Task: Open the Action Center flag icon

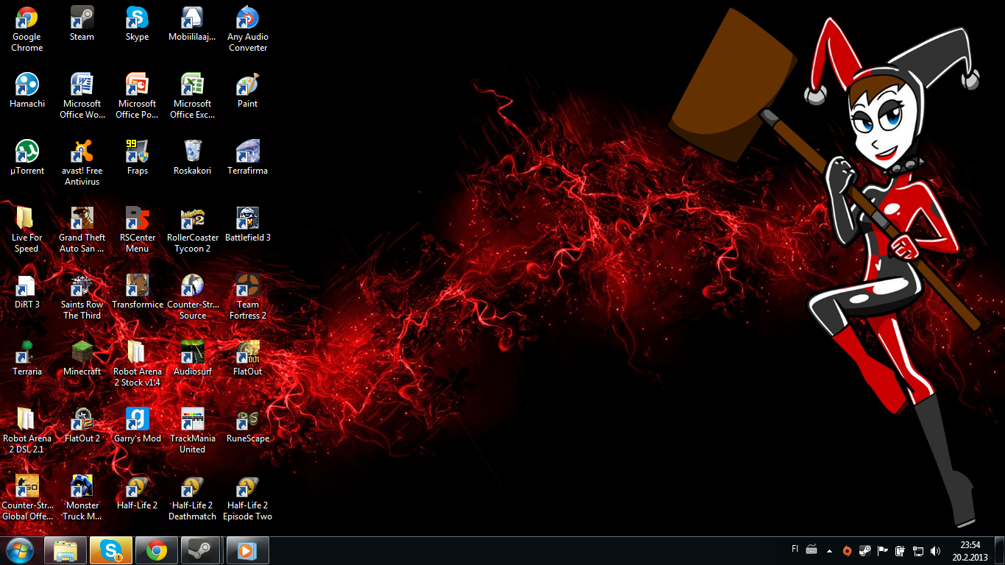Action: point(883,550)
